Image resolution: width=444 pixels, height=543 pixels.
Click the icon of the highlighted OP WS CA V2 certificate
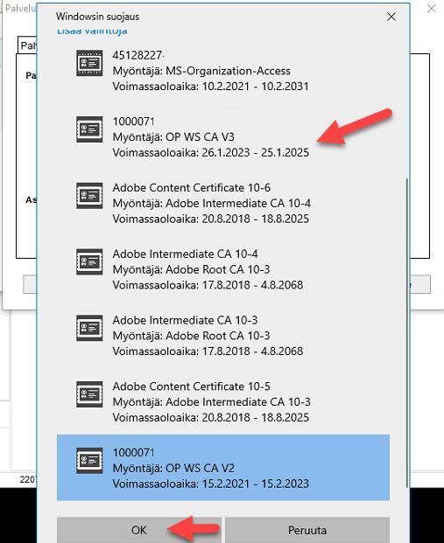coord(89,461)
